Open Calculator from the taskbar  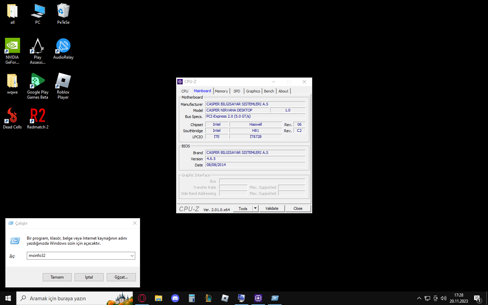pos(192,298)
